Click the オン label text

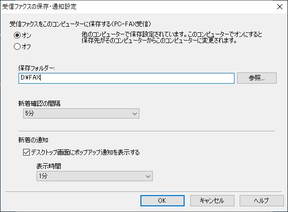pos(26,35)
